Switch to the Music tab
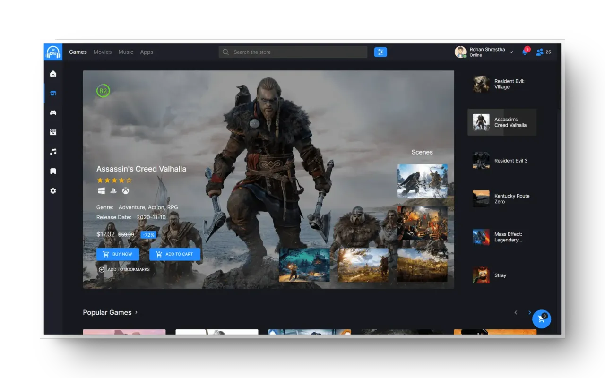This screenshot has width=605, height=378. pyautogui.click(x=126, y=52)
